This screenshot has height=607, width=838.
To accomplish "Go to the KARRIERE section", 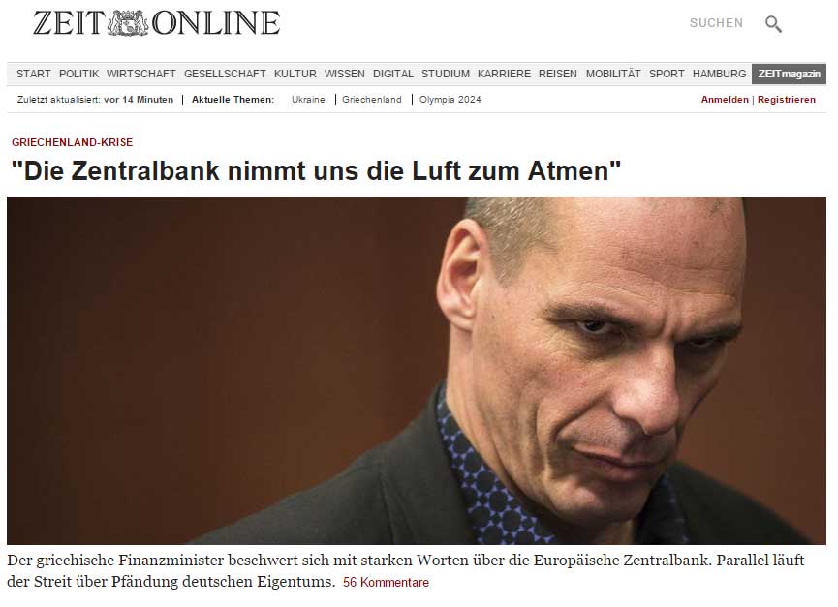I will (504, 74).
